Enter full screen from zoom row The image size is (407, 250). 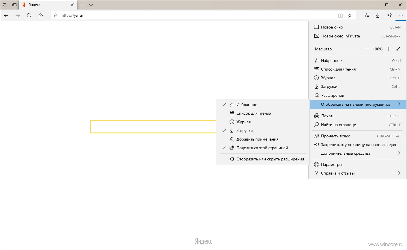(x=398, y=49)
